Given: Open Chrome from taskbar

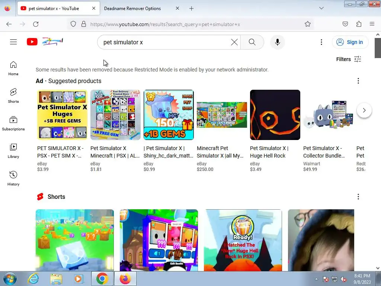Looking at the screenshot, I should (x=102, y=279).
